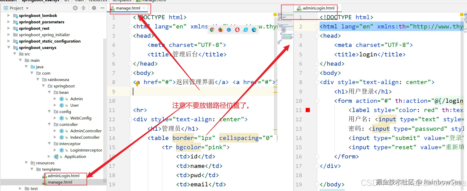Fold the head tag on manage.html line 3

(x=130, y=36)
